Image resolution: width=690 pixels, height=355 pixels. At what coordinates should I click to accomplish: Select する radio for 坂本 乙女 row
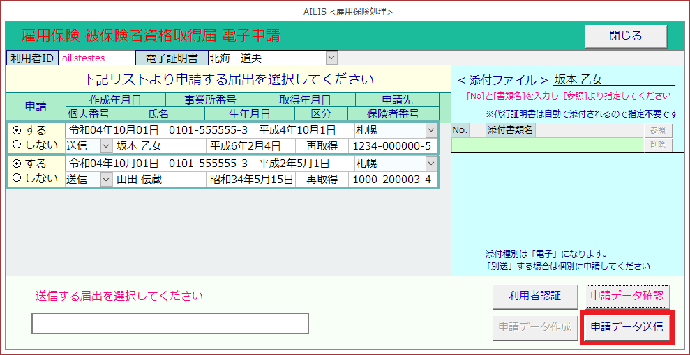(17, 131)
